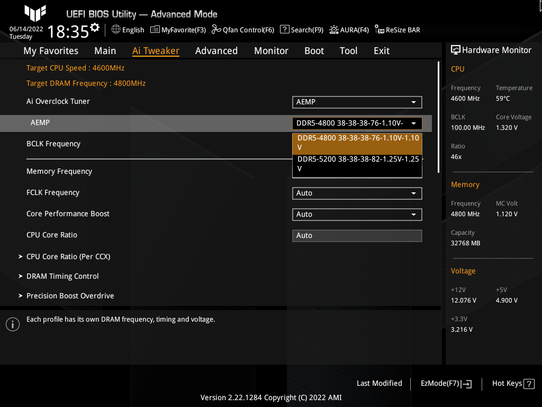Click the 18:35 clock display
The width and height of the screenshot is (542, 407).
pos(68,31)
